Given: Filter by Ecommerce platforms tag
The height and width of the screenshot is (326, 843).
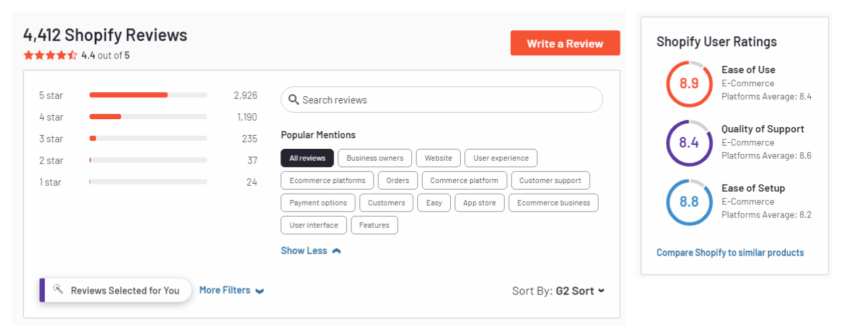Looking at the screenshot, I should pyautogui.click(x=327, y=180).
